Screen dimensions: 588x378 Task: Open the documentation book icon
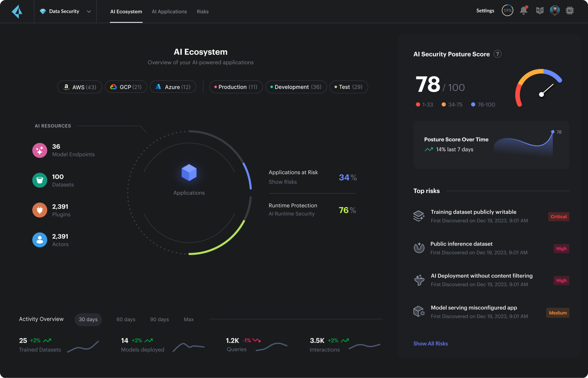[539, 10]
